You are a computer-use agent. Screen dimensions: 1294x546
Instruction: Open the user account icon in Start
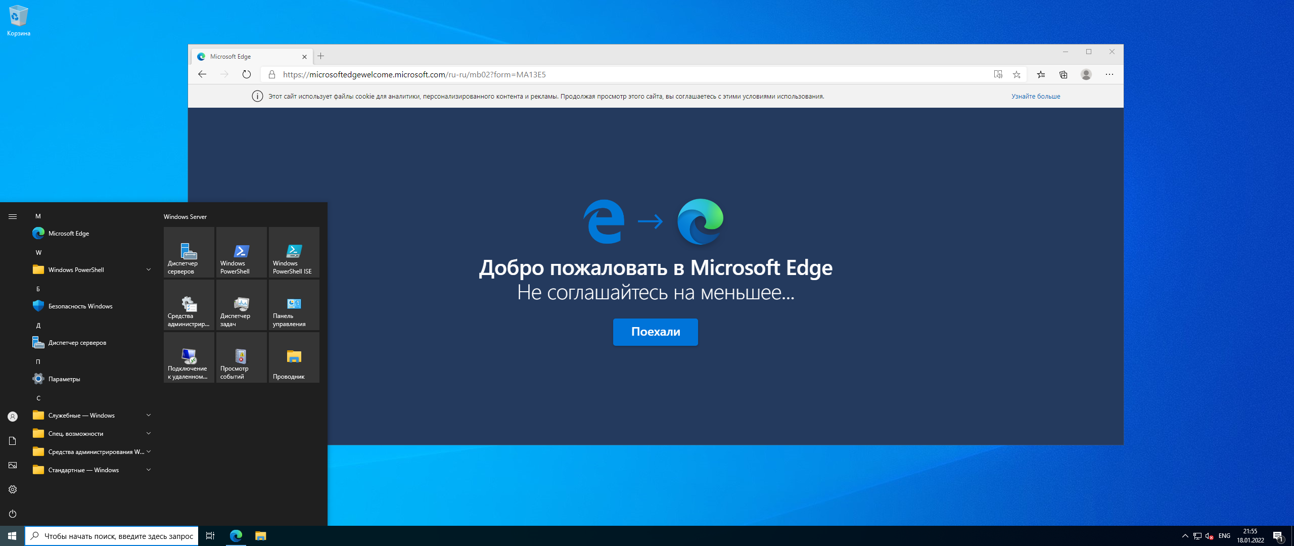(13, 417)
